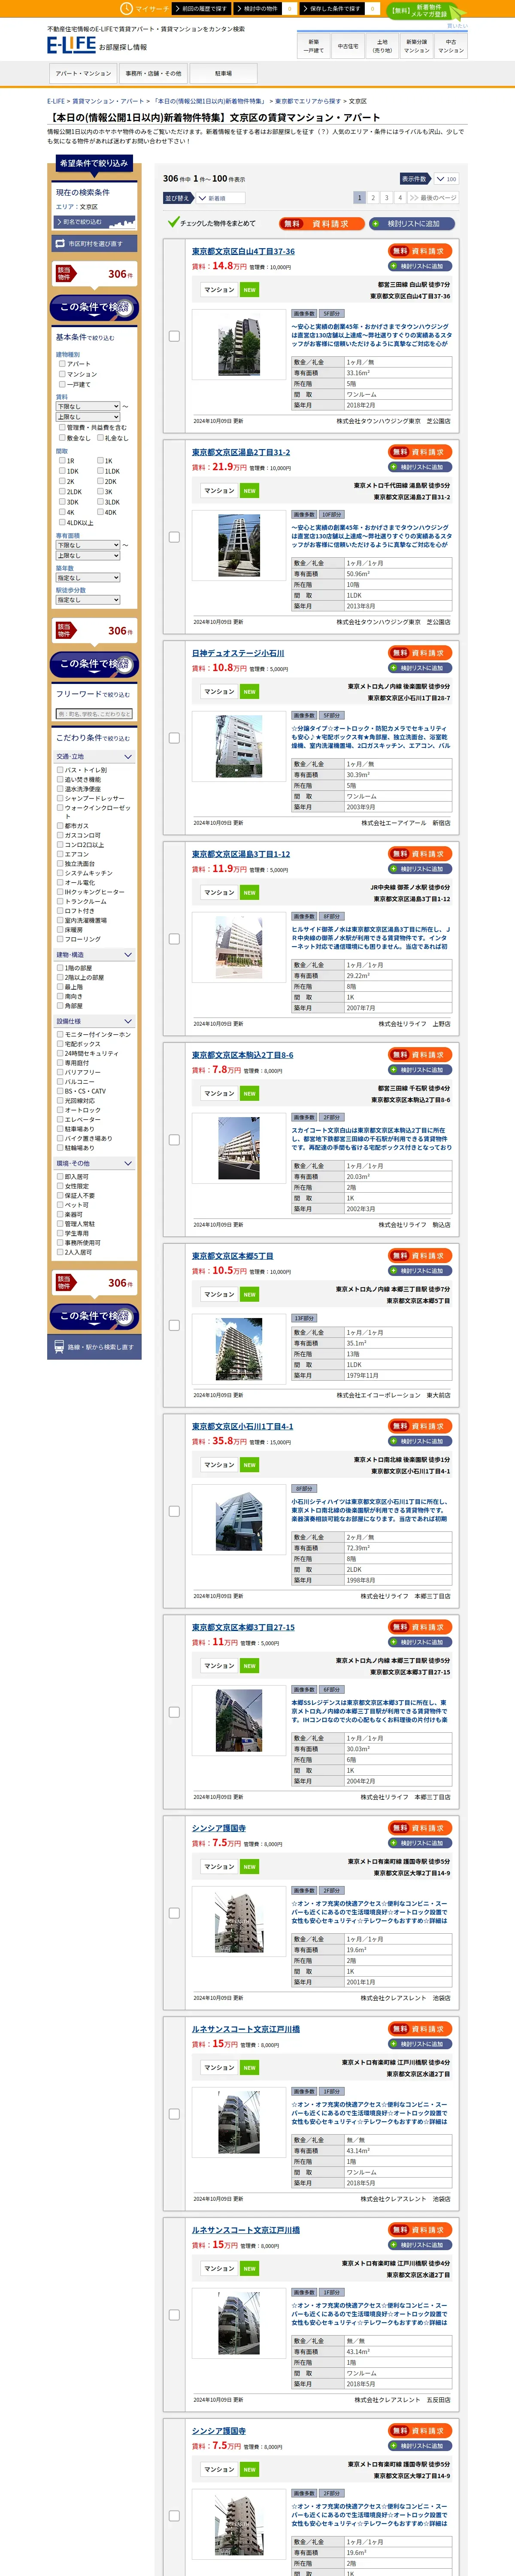Open 賃料 下限なし dropdown
This screenshot has height=2576, width=515.
(x=88, y=407)
